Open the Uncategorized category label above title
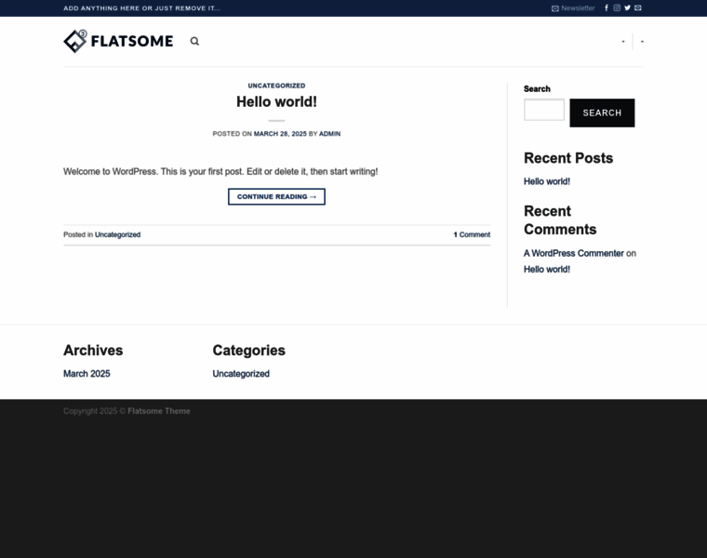The width and height of the screenshot is (707, 558). pos(276,86)
